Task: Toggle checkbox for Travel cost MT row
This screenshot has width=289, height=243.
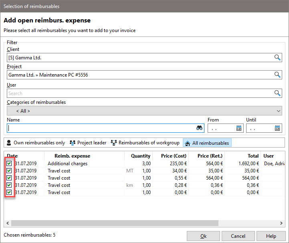Action: [9, 171]
